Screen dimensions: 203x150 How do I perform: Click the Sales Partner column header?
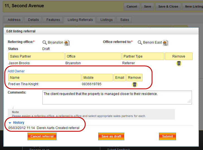(36, 56)
